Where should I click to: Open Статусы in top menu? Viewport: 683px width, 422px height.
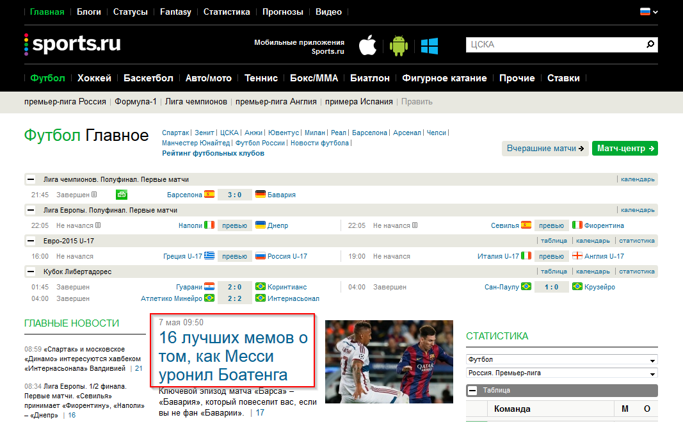130,12
